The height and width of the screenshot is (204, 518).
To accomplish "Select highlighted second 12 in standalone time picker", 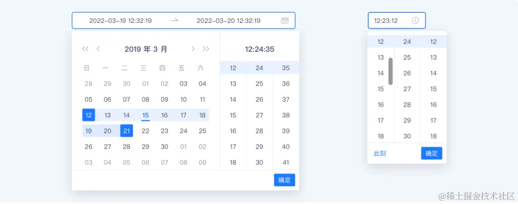I will pyautogui.click(x=434, y=42).
